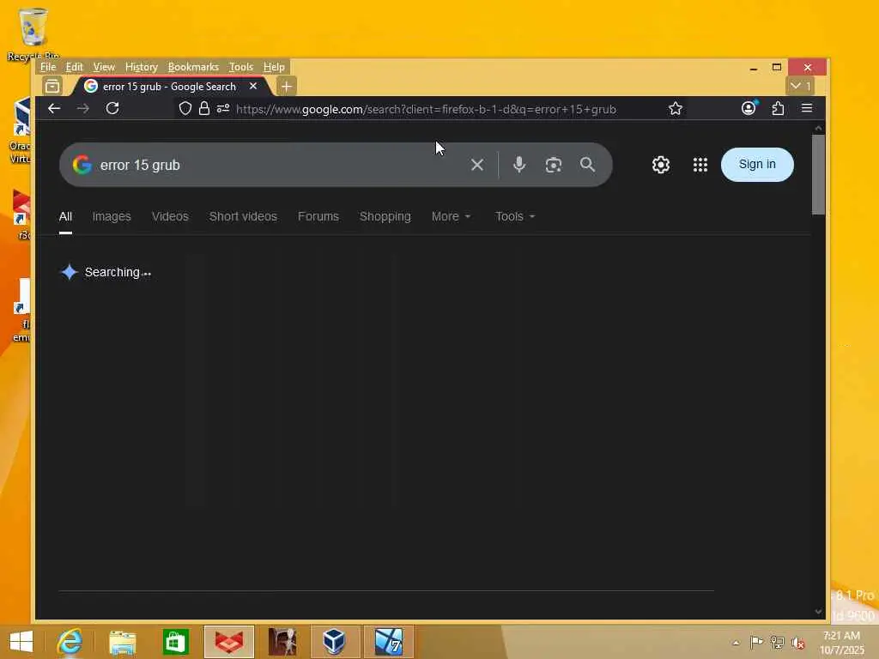Switch to the Videos results tab
The height and width of the screenshot is (659, 879).
point(170,216)
